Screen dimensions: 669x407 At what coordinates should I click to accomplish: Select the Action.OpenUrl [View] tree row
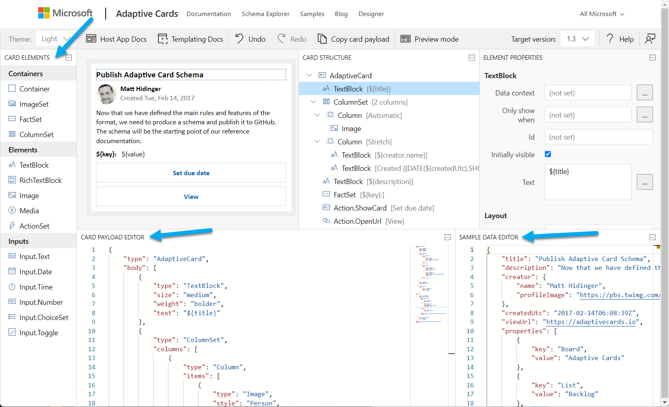tap(389, 221)
